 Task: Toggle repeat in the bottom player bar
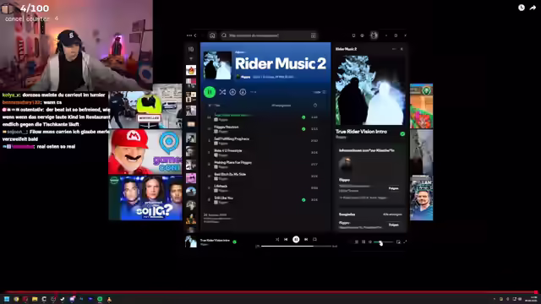point(314,239)
